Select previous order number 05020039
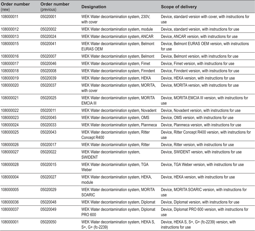 click(48, 78)
